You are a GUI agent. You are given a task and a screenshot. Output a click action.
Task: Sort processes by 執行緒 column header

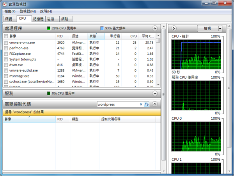(x=113, y=36)
